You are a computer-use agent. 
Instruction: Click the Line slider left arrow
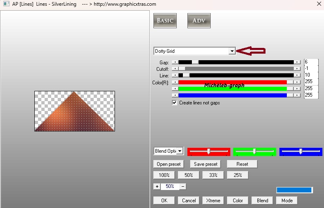pyautogui.click(x=175, y=75)
